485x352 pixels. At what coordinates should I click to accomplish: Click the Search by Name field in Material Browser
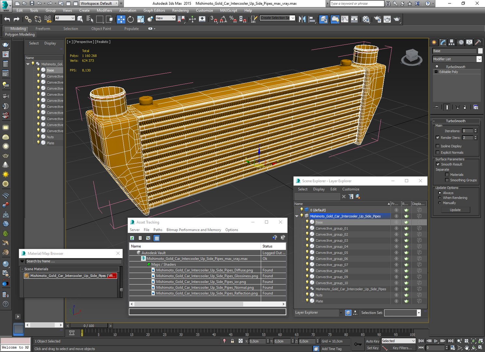pos(74,261)
